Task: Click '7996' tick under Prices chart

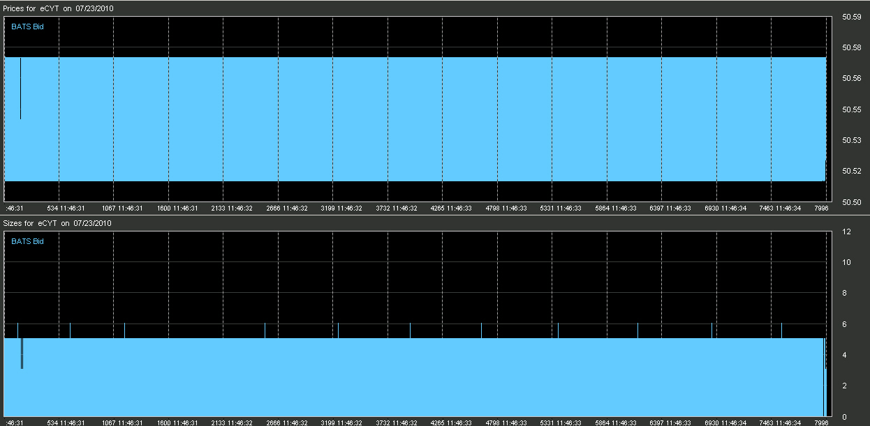Action: click(x=822, y=208)
